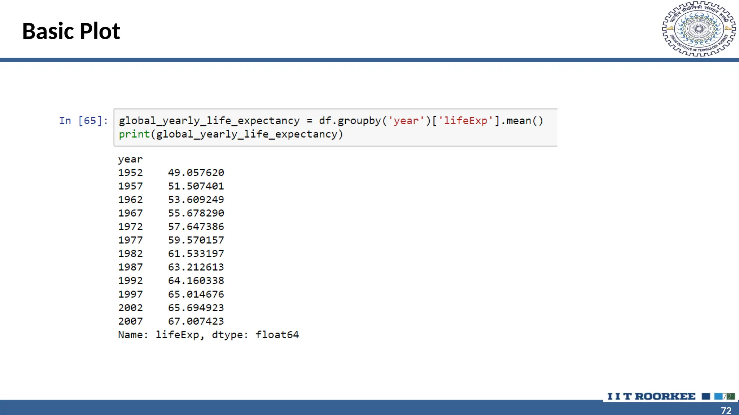Click the year header in output

(x=130, y=159)
